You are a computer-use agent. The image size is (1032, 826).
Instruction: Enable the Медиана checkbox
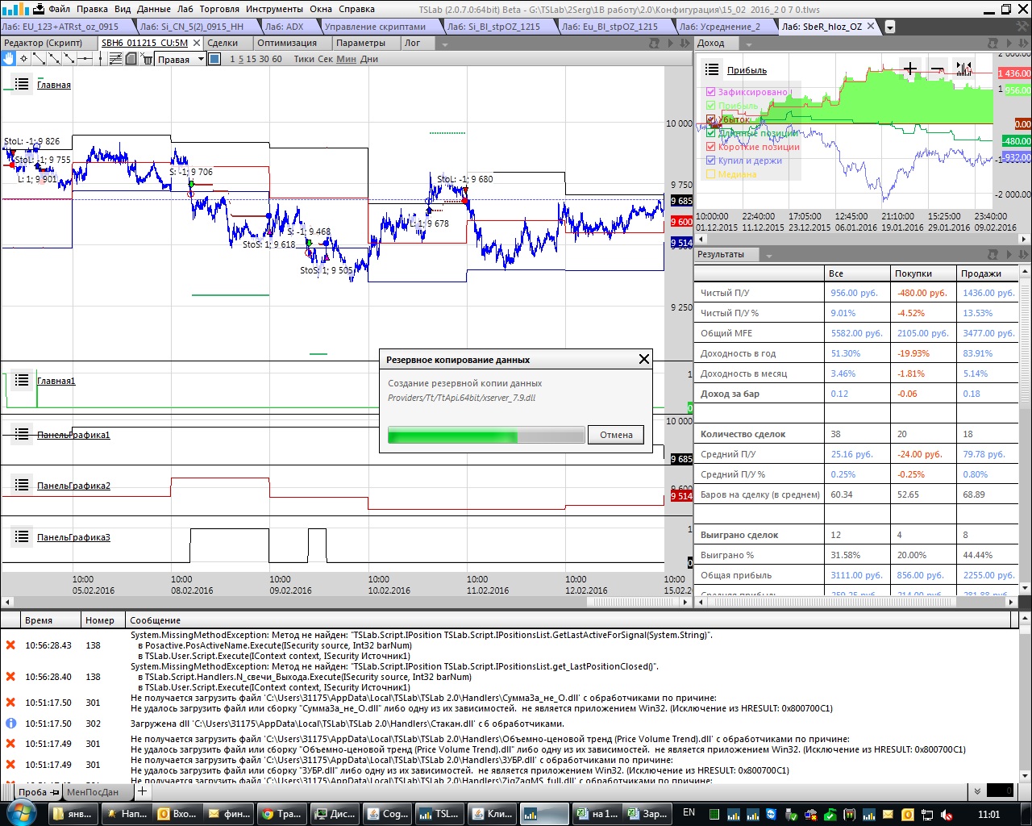pyautogui.click(x=711, y=174)
